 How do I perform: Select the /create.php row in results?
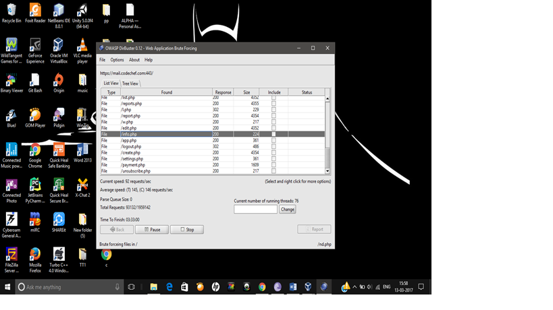click(213, 152)
